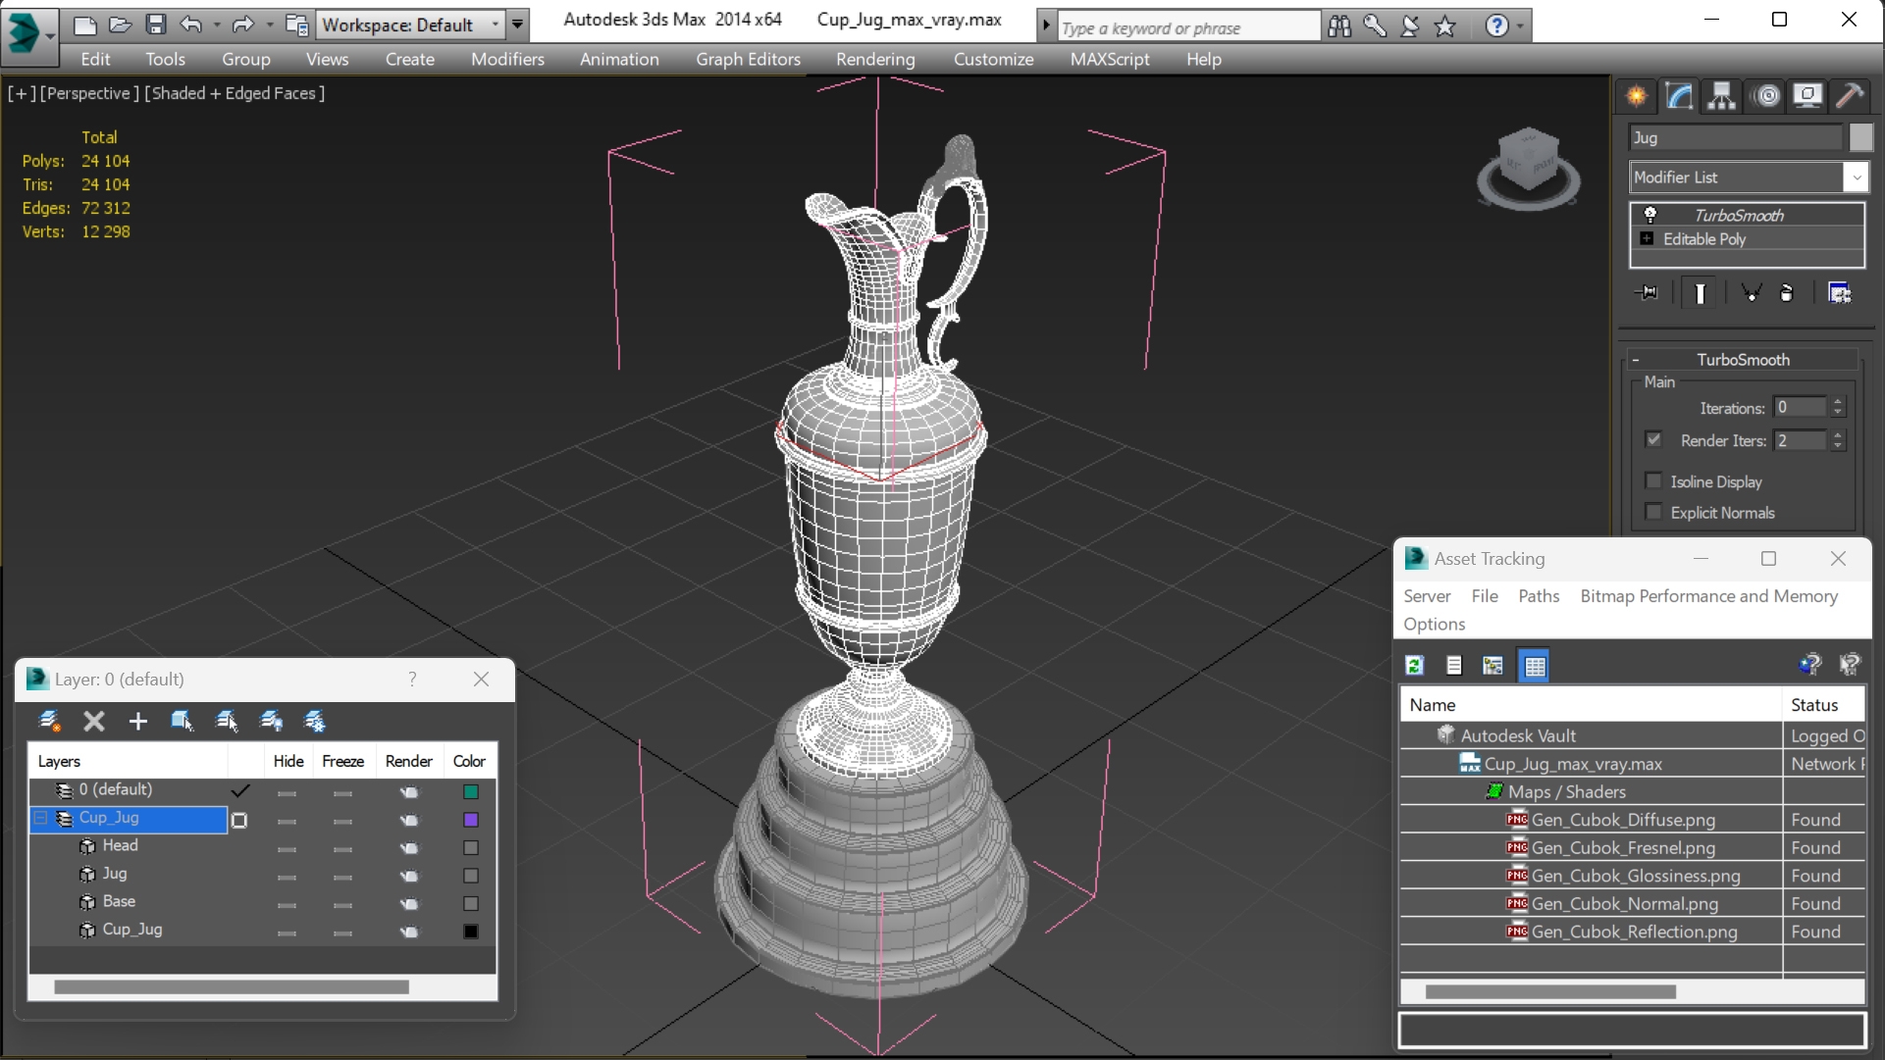Click Create New Layer icon in Layer dialog
Image resolution: width=1885 pixels, height=1060 pixels.
(49, 722)
